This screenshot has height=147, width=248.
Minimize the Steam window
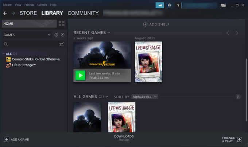tap(232, 5)
